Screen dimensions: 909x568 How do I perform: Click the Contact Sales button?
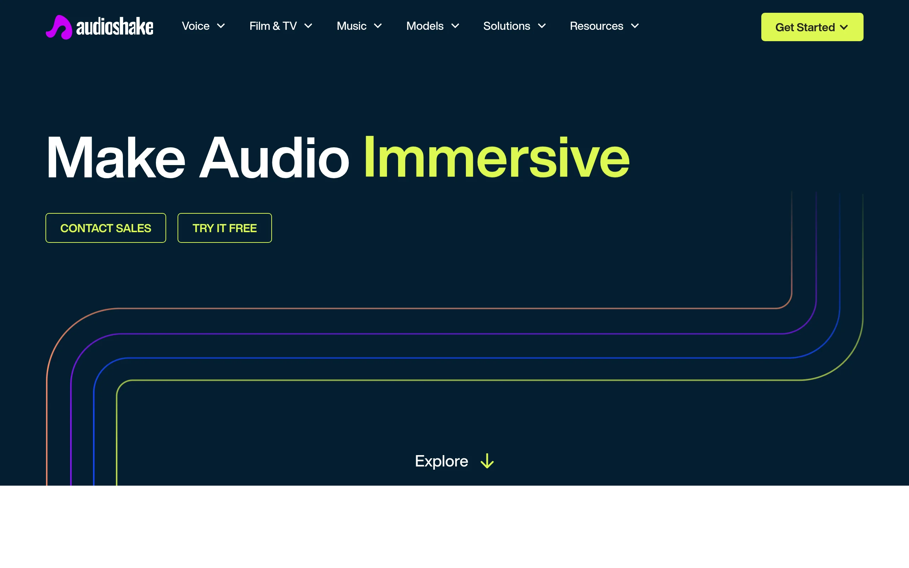click(105, 228)
